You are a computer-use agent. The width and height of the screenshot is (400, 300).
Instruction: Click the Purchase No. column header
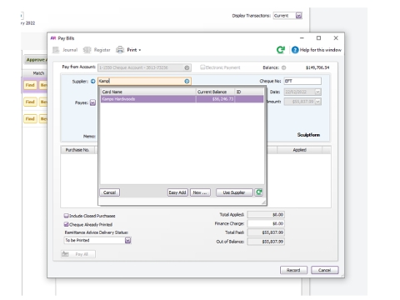coord(77,150)
